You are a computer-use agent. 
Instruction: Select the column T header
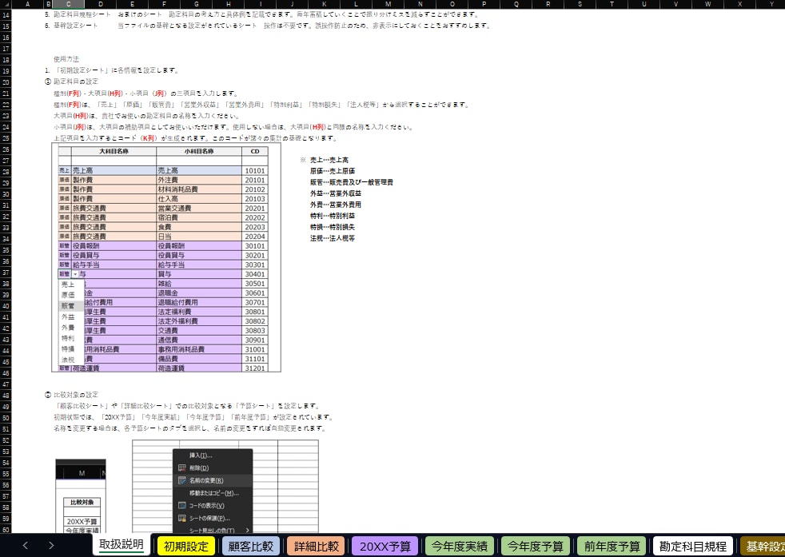[x=612, y=4]
